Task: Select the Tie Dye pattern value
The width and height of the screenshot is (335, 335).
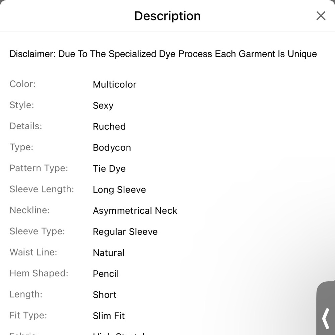Action: pyautogui.click(x=109, y=169)
